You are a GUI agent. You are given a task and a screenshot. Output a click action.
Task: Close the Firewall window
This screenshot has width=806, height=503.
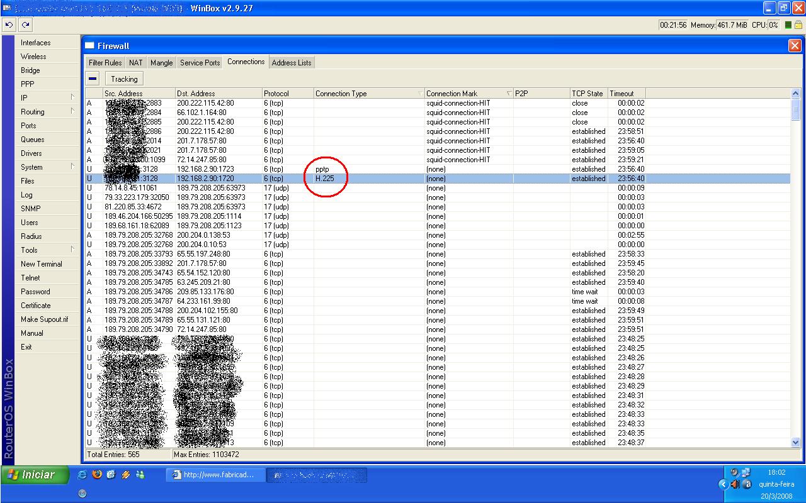794,46
